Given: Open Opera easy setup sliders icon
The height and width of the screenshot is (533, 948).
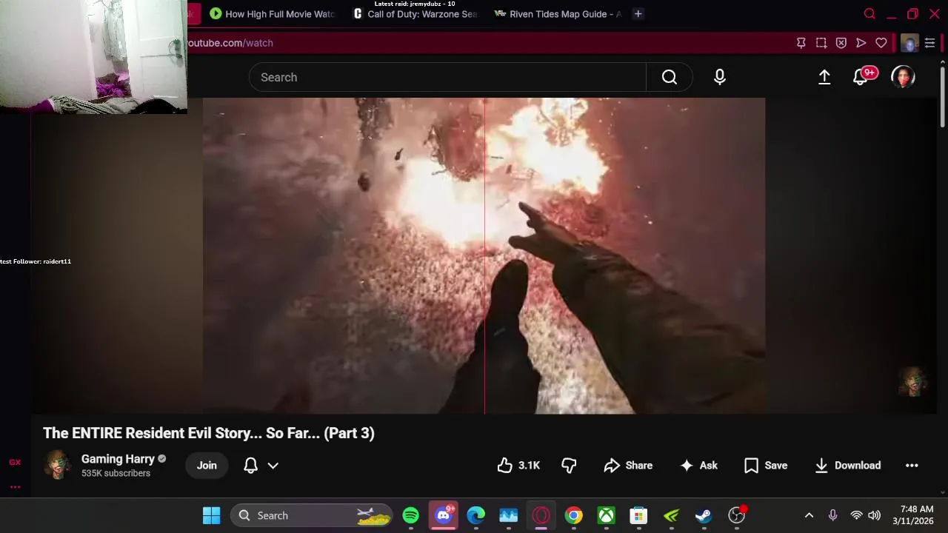Looking at the screenshot, I should pos(929,43).
